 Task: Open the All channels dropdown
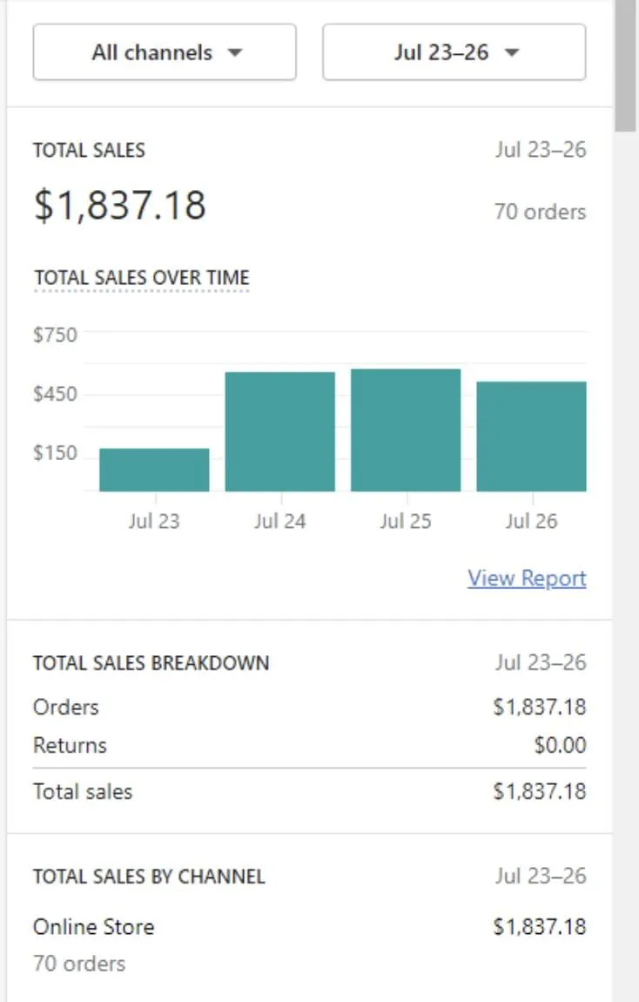[x=165, y=52]
